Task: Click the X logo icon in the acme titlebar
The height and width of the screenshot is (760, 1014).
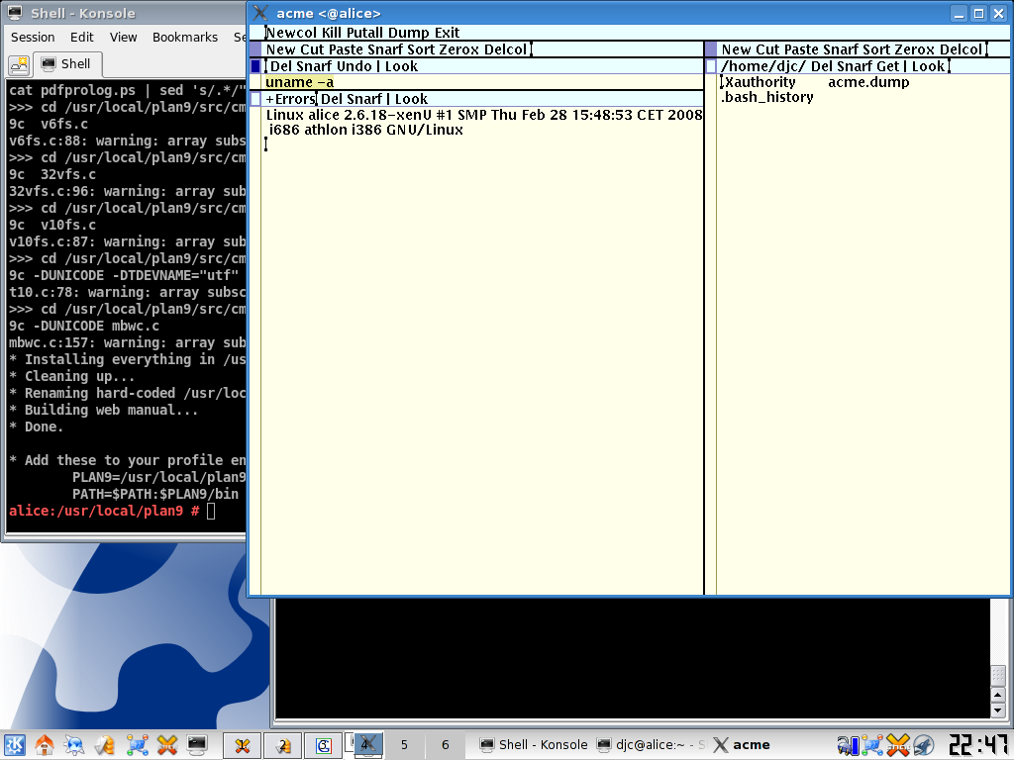Action: [260, 13]
